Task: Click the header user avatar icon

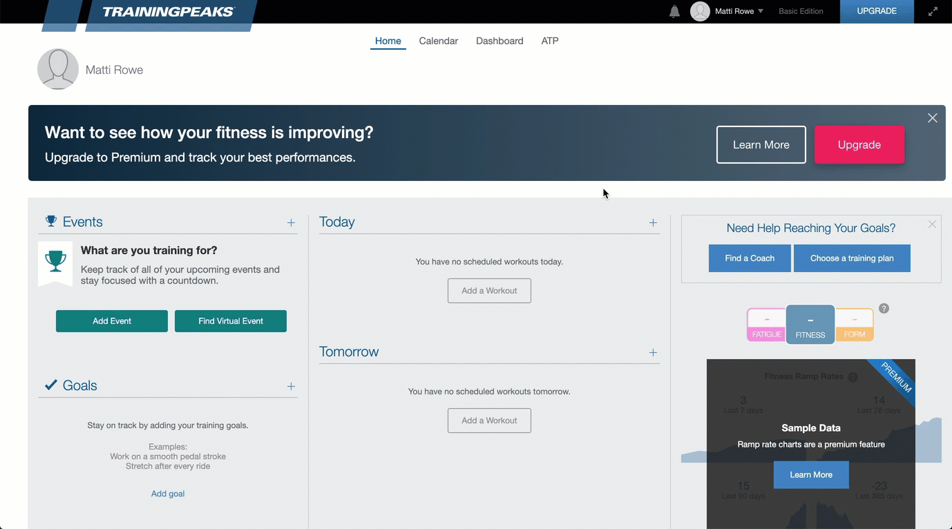Action: coord(700,11)
